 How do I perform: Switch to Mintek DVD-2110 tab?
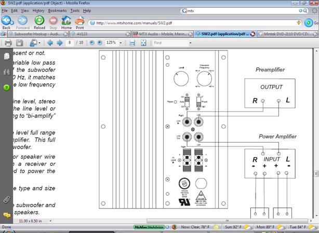click(x=287, y=34)
